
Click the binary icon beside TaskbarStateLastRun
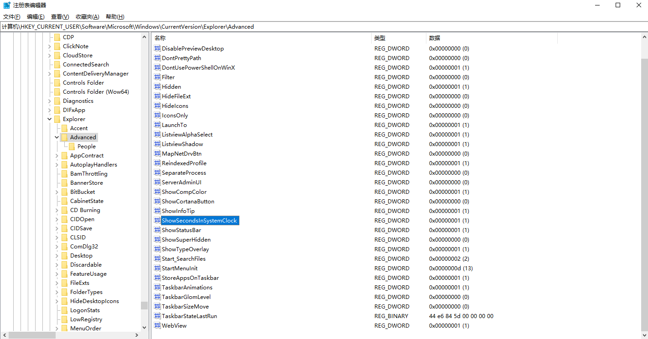pyautogui.click(x=157, y=316)
